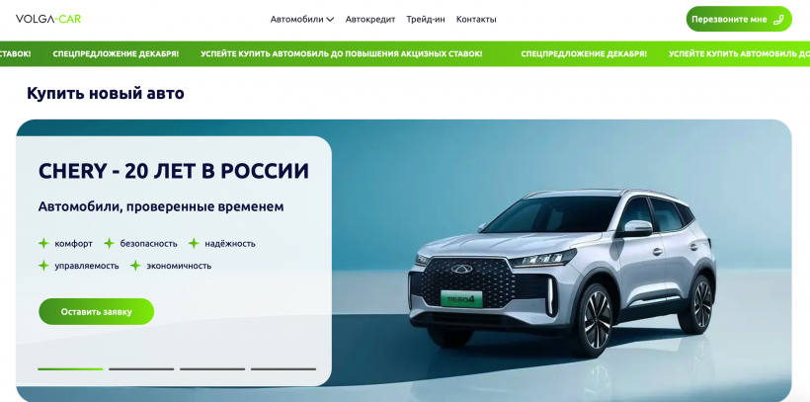The width and height of the screenshot is (810, 402).
Task: Click the Оставить заявку button
Action: [x=96, y=311]
